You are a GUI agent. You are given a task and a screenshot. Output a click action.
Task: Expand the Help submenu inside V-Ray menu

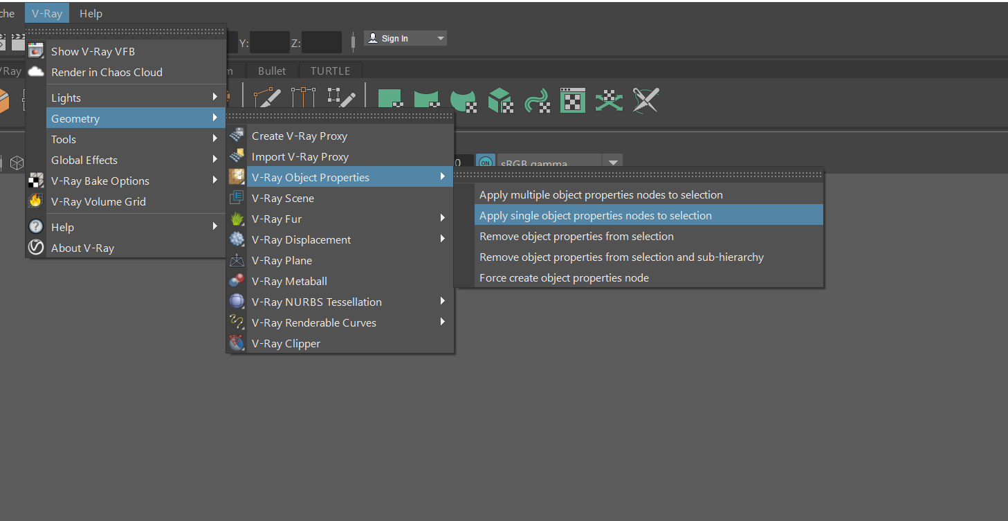click(215, 226)
